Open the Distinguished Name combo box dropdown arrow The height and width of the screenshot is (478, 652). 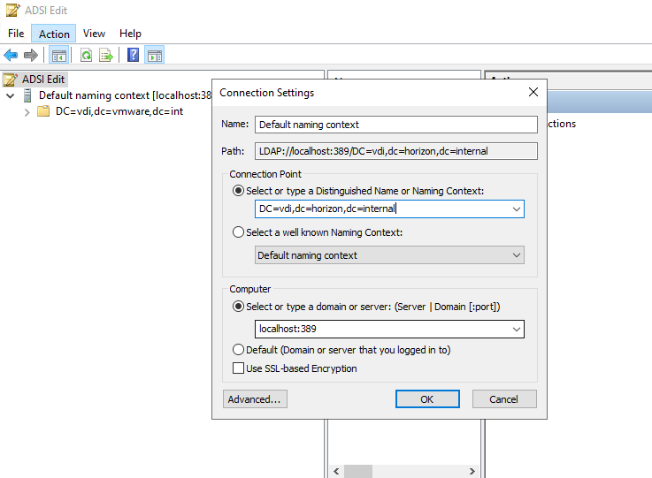coord(517,209)
